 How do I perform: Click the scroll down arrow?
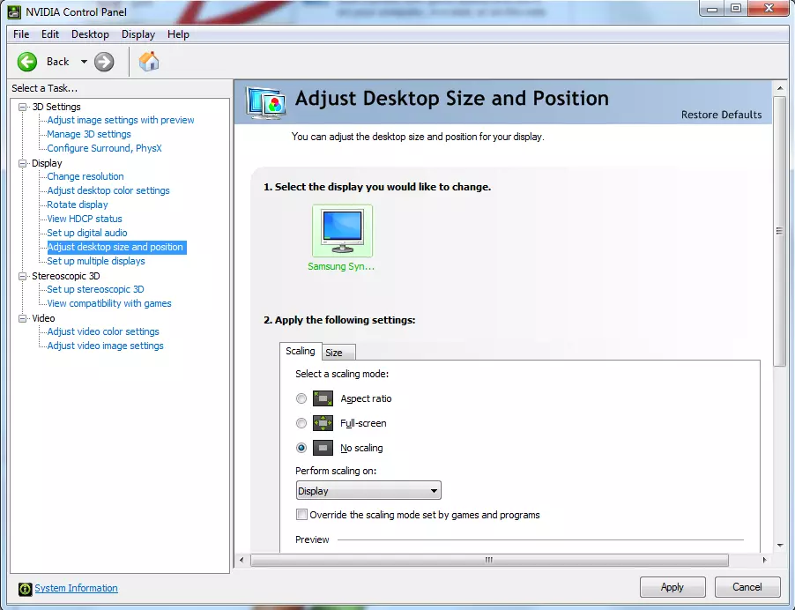[780, 546]
